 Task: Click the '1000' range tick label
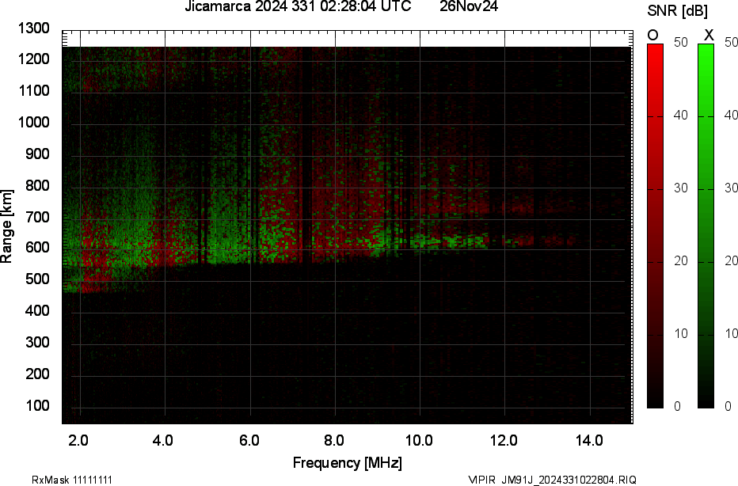pos(34,123)
